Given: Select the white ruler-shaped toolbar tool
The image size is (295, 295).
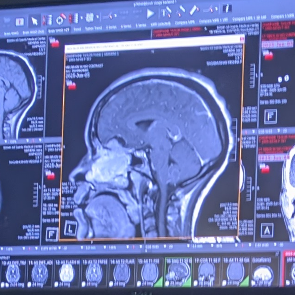Looking at the screenshot, I should (194, 10).
